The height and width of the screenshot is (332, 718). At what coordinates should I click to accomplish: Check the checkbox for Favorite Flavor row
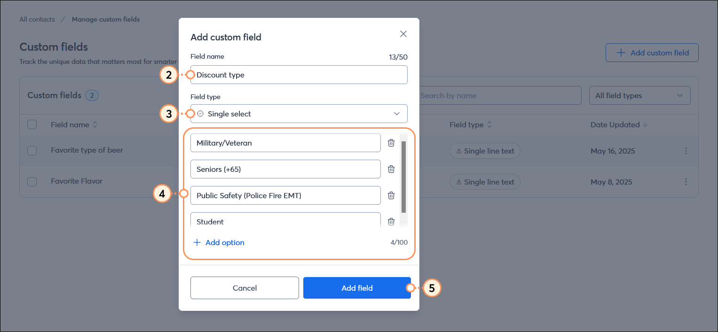pyautogui.click(x=32, y=182)
